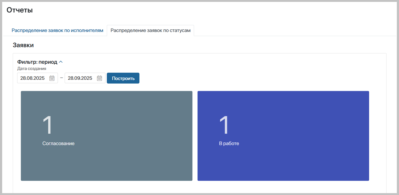Click the dash between the date fields
The height and width of the screenshot is (195, 399).
tap(61, 78)
